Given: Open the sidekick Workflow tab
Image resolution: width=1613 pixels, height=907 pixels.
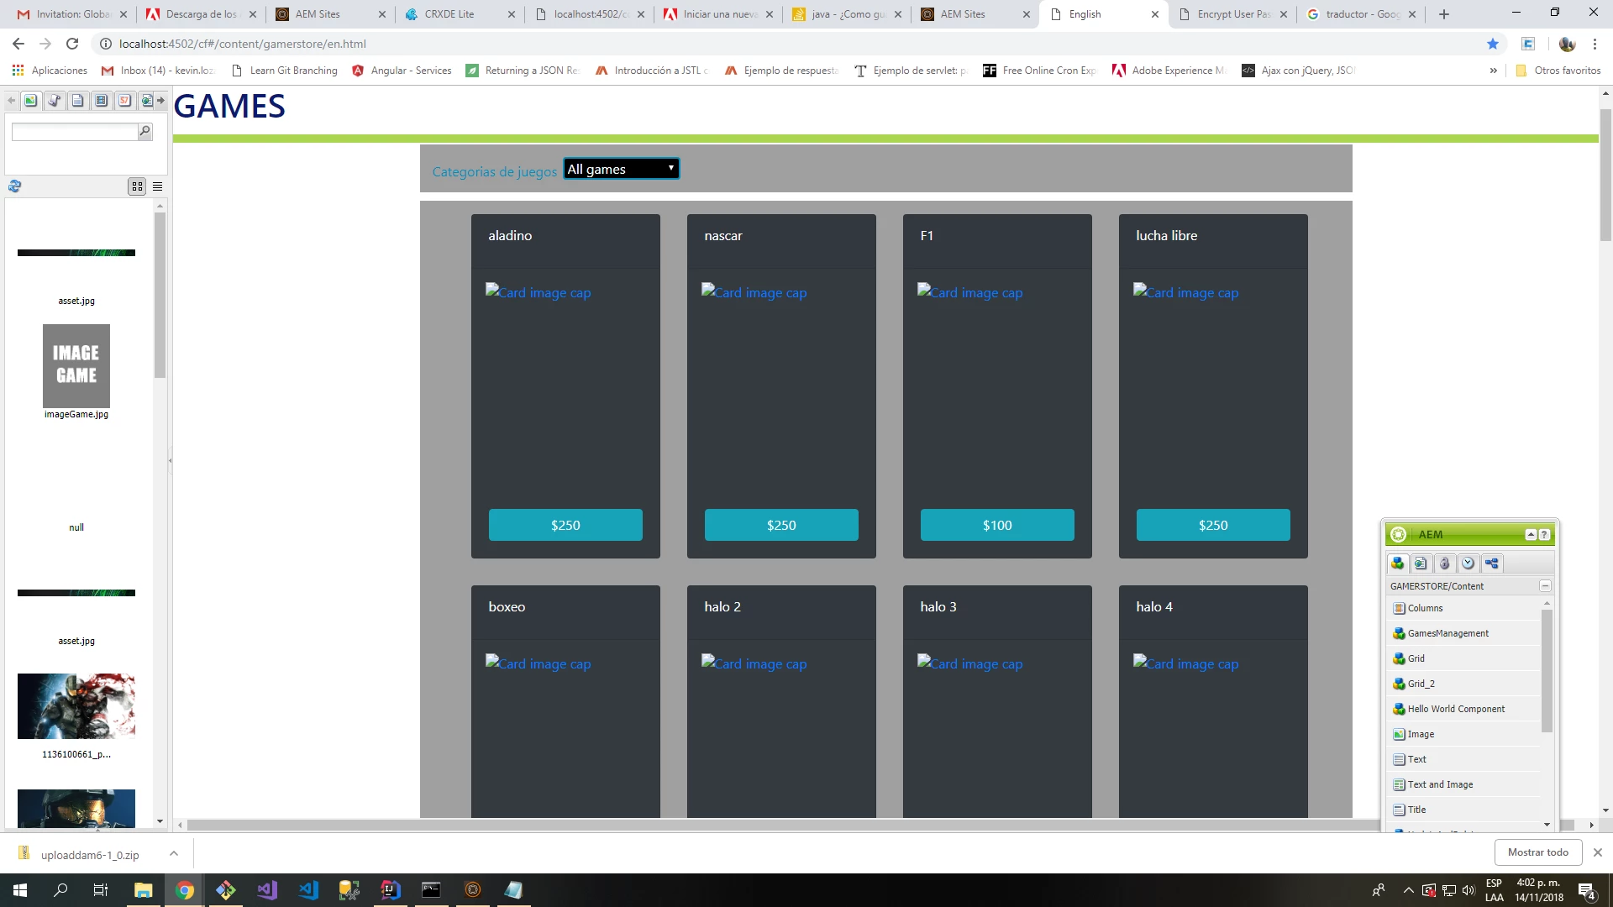Looking at the screenshot, I should point(1491,564).
